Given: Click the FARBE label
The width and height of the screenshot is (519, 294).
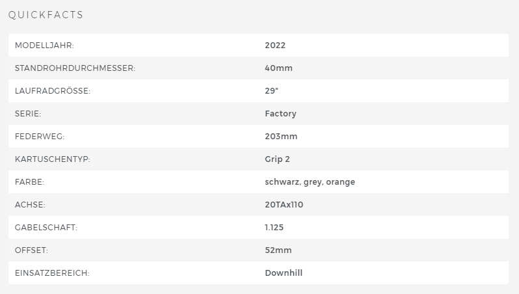Looking at the screenshot, I should 29,182.
